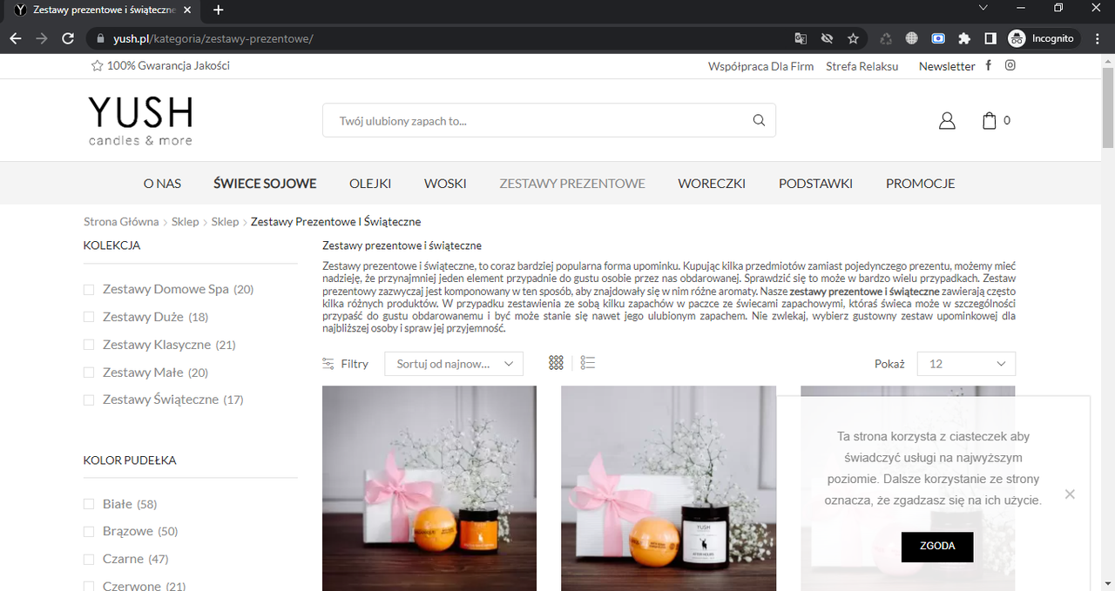Open the Chrome extensions puzzle icon
Screen dimensions: 1115x591
click(964, 38)
